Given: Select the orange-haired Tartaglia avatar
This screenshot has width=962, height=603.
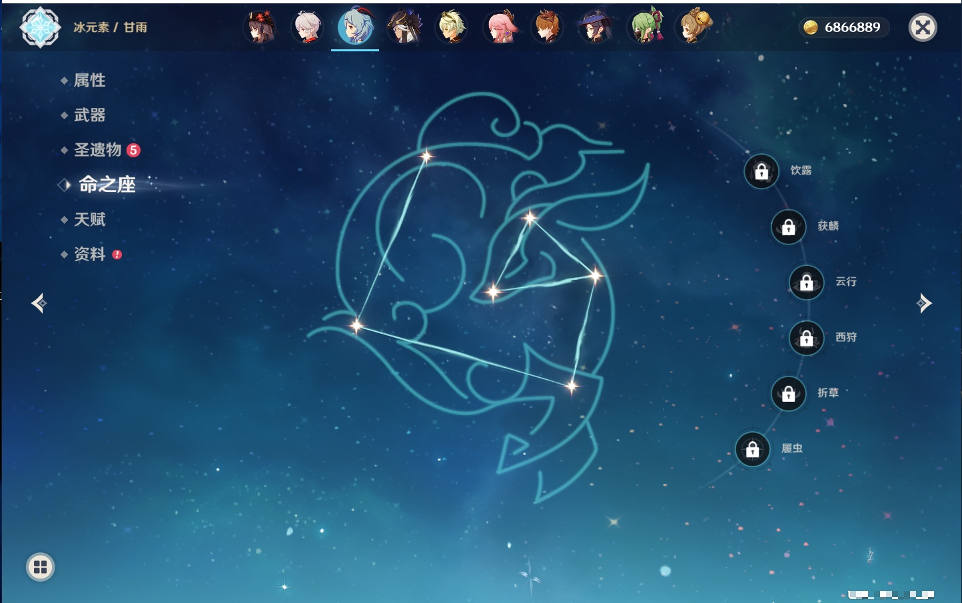Looking at the screenshot, I should point(548,27).
